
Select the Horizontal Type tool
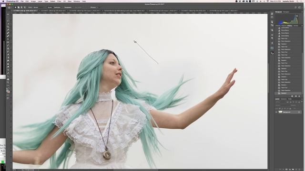(8, 70)
